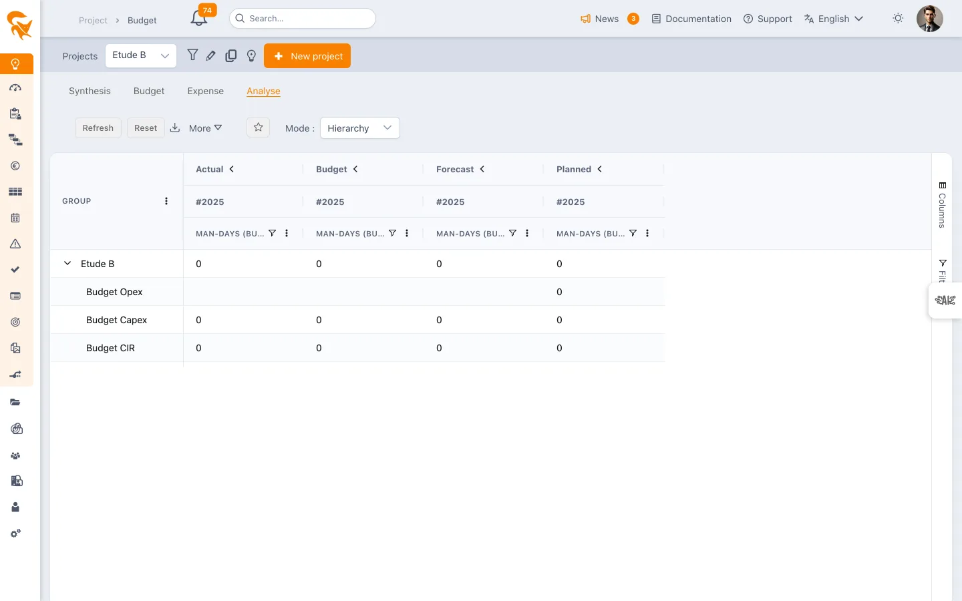
Task: Expand the More dropdown menu
Action: 205,128
